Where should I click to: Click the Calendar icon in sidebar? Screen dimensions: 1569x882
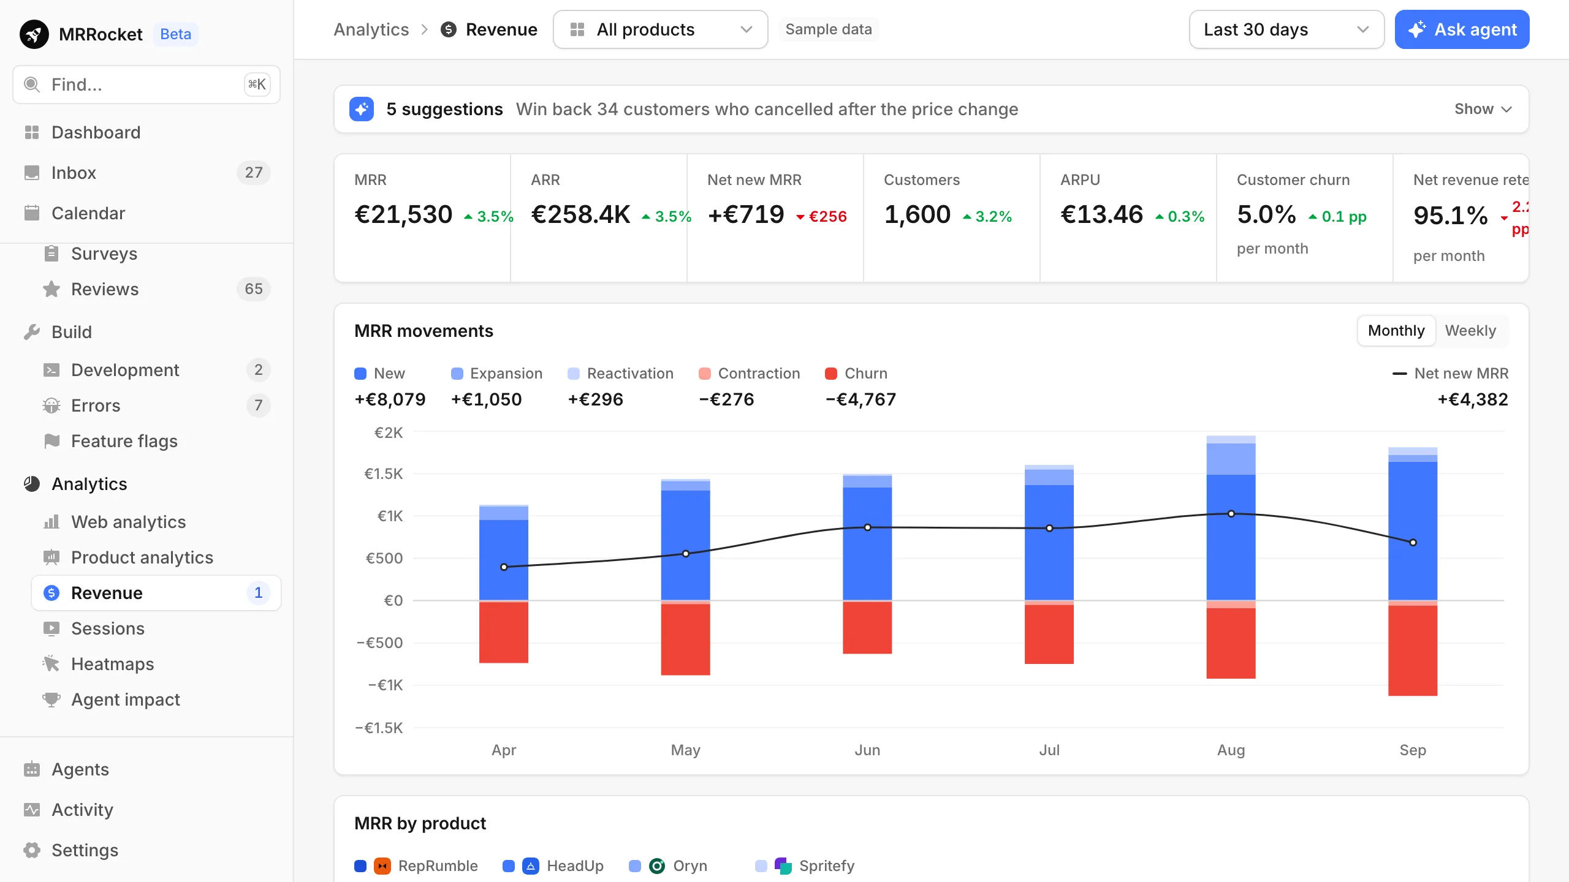[x=32, y=213]
